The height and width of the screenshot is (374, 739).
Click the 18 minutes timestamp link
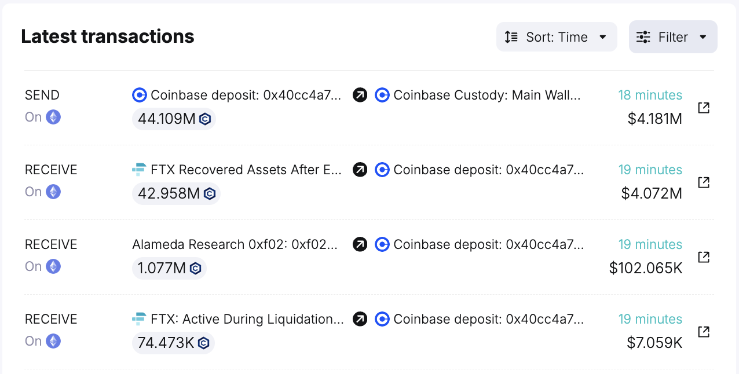point(650,95)
